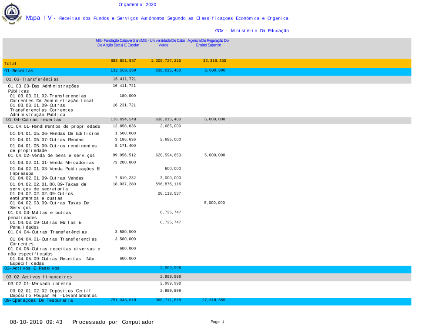Click the GOV - Ministério Da Educação header
Image resolution: width=435 pixels, height=336 pixels.
(252, 31)
